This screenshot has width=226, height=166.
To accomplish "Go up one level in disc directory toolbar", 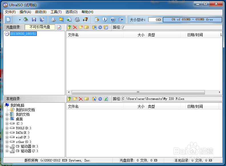I will pos(69,27).
